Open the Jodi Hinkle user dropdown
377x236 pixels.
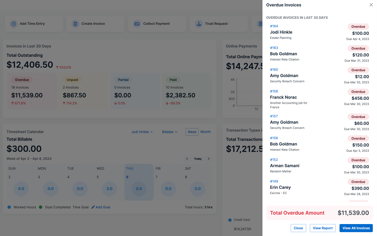(142, 132)
